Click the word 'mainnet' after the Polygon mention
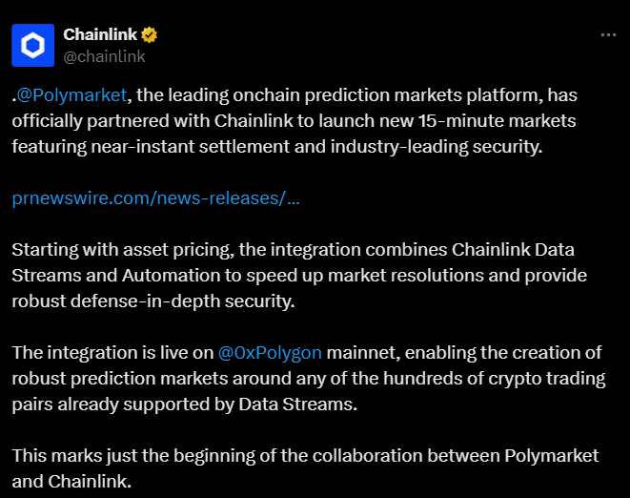Image resolution: width=630 pixels, height=498 pixels. pyautogui.click(x=363, y=353)
